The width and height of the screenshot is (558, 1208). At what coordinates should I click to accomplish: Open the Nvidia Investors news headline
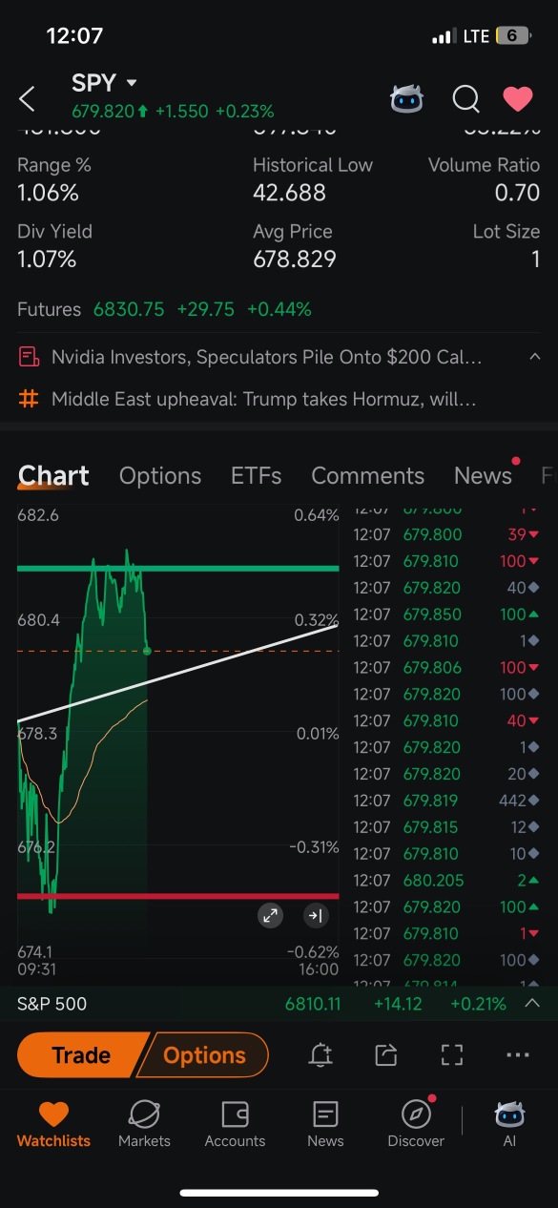point(266,357)
